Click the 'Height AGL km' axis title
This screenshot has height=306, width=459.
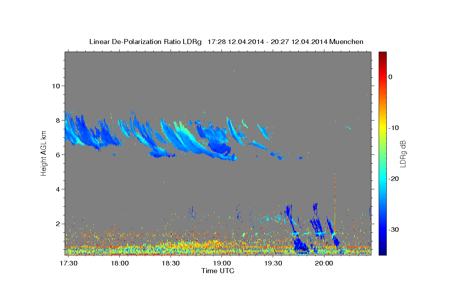point(44,153)
